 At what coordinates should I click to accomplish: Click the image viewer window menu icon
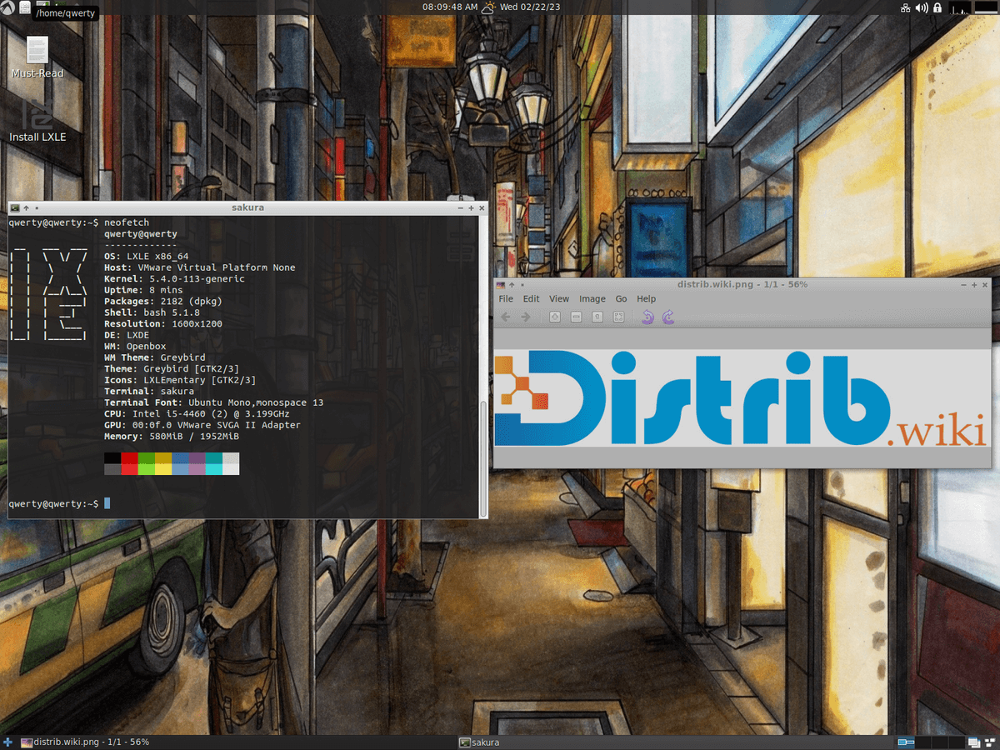(500, 284)
